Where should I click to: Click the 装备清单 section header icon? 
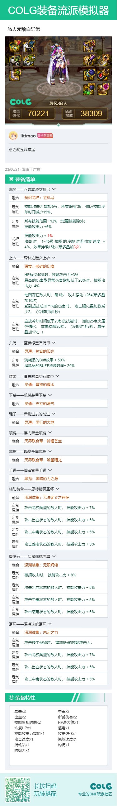pos(11,179)
